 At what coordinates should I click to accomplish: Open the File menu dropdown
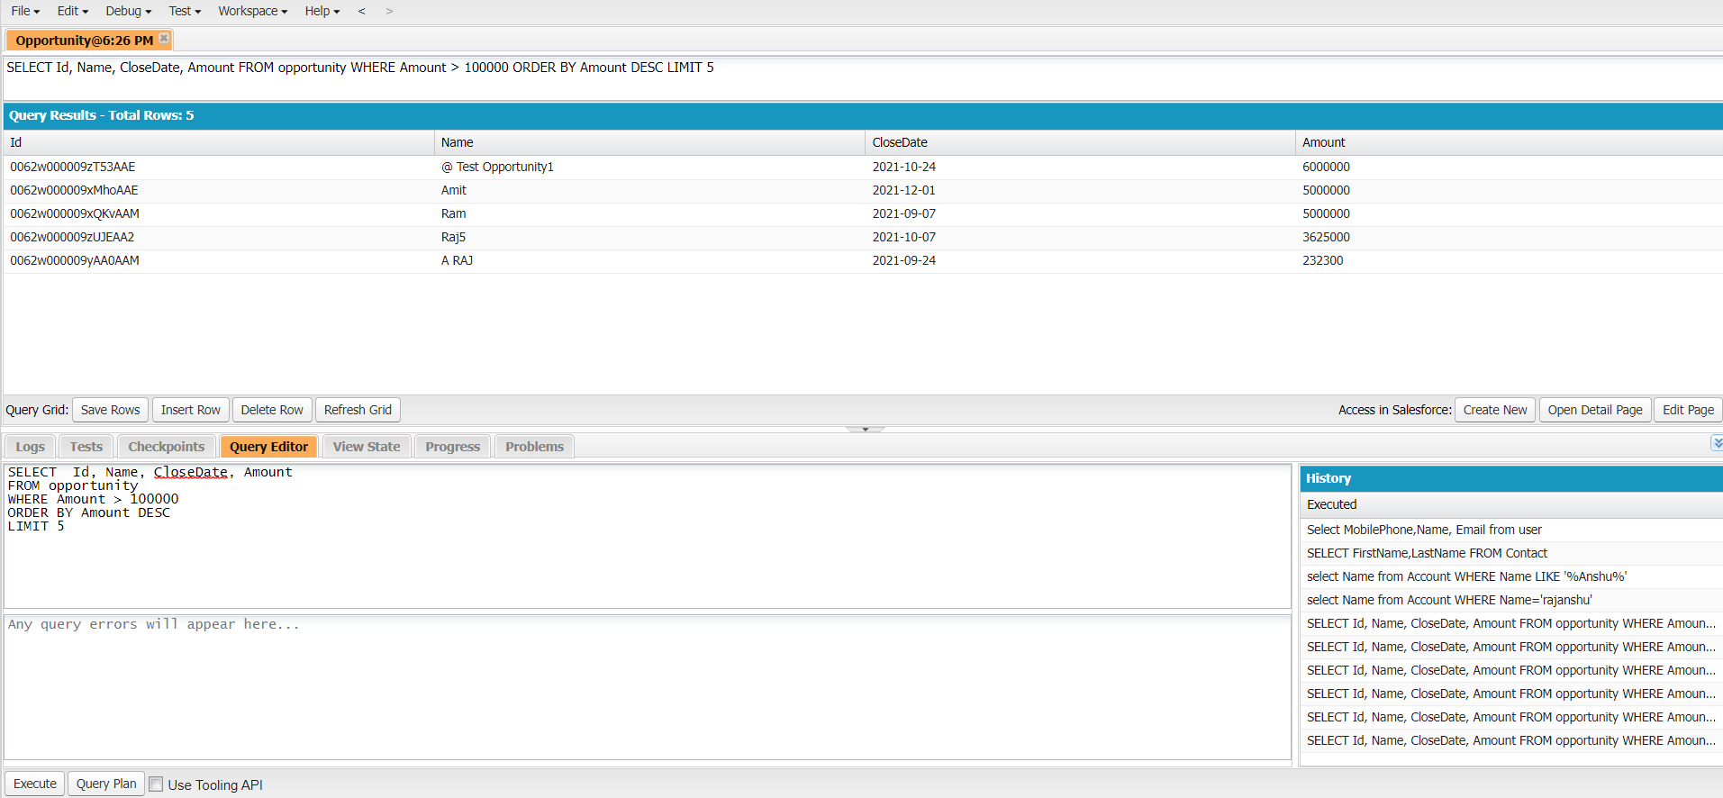(25, 11)
